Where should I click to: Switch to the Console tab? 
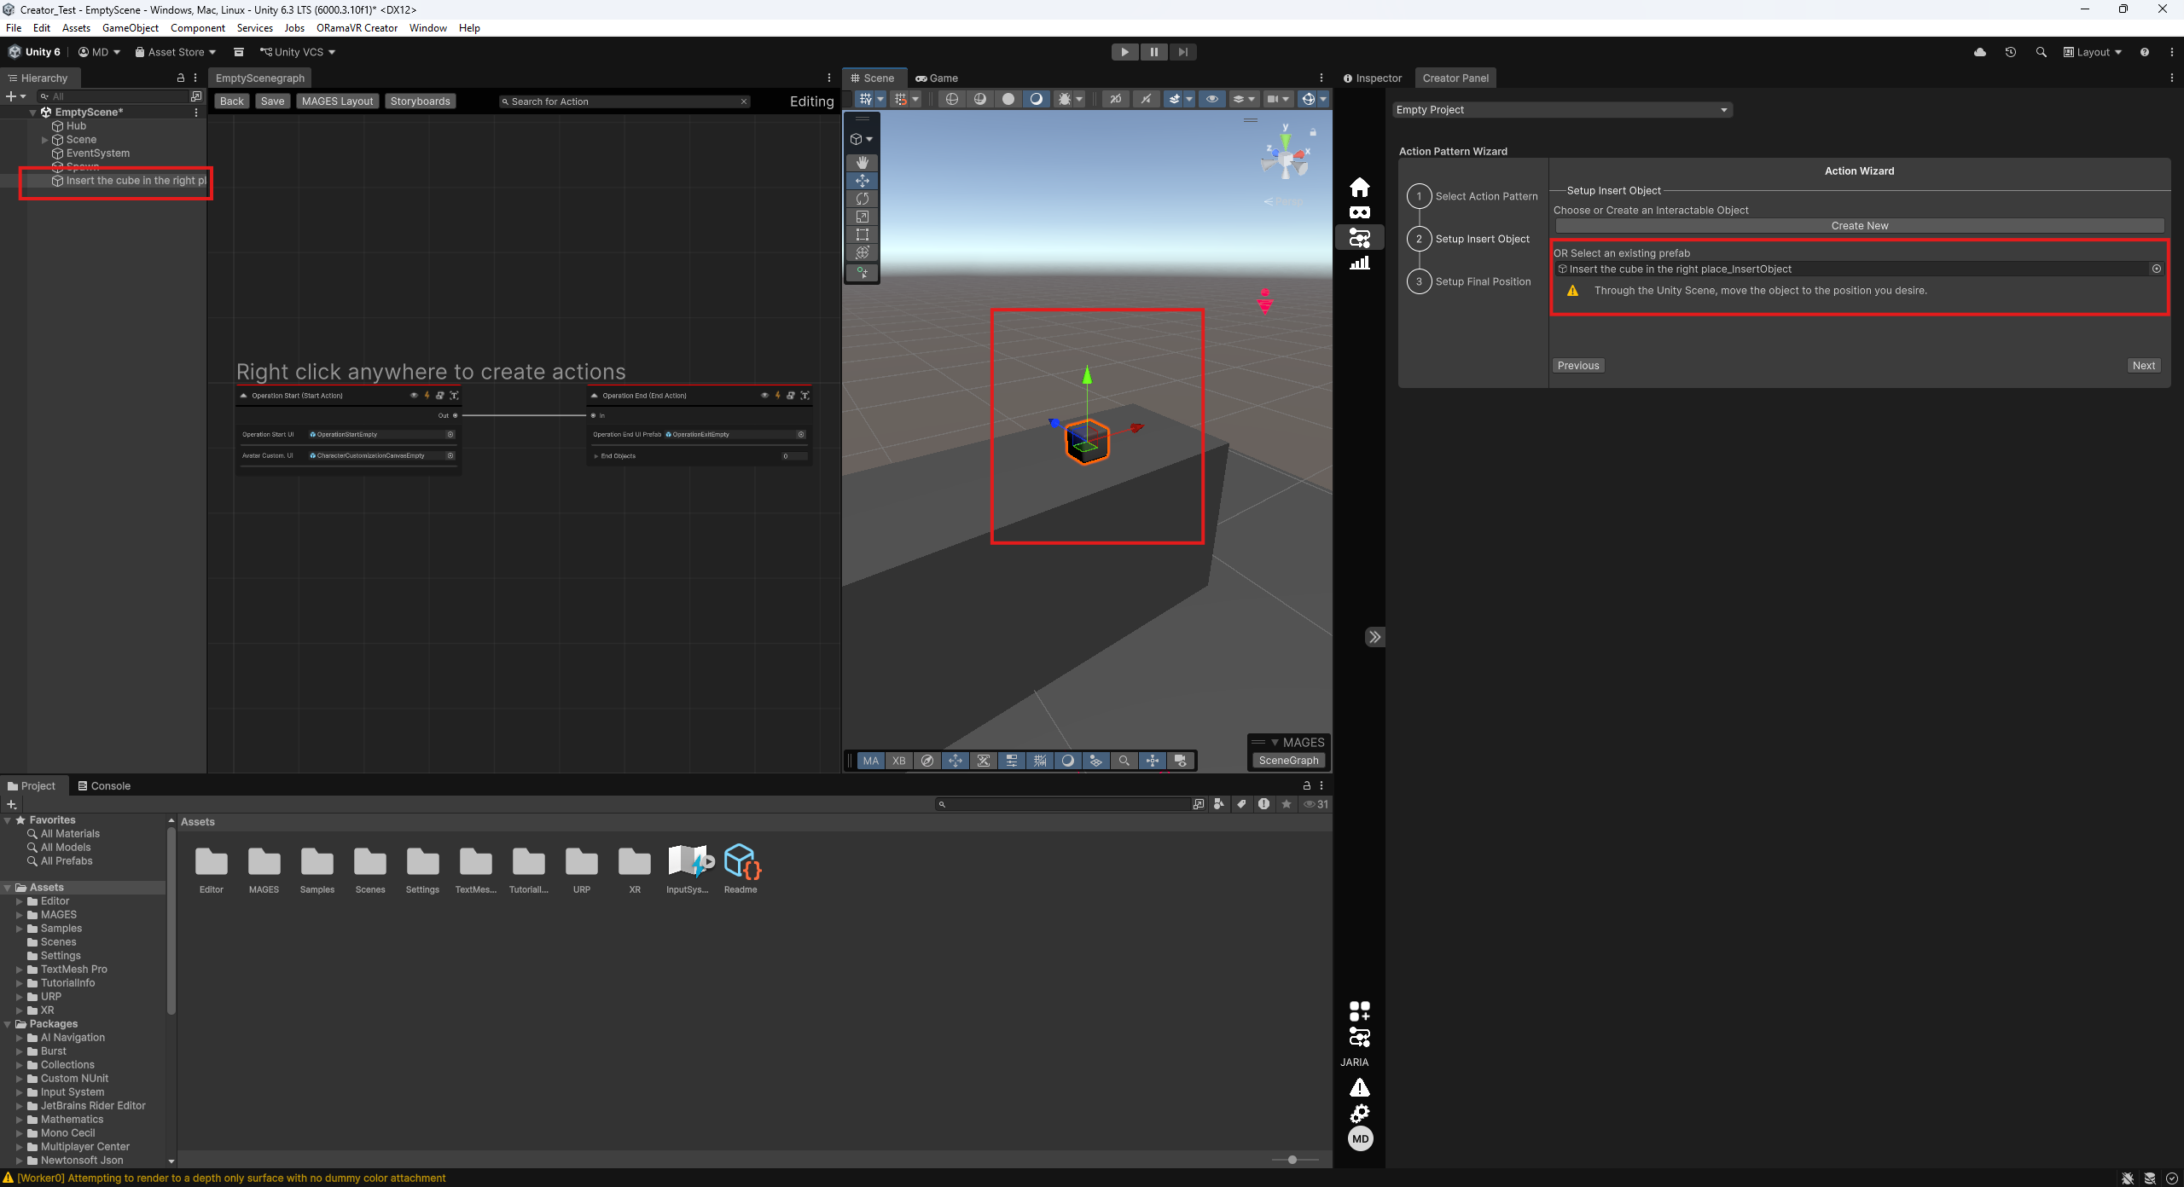[104, 786]
